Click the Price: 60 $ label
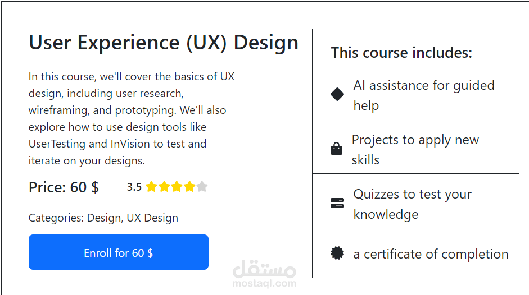 point(64,187)
